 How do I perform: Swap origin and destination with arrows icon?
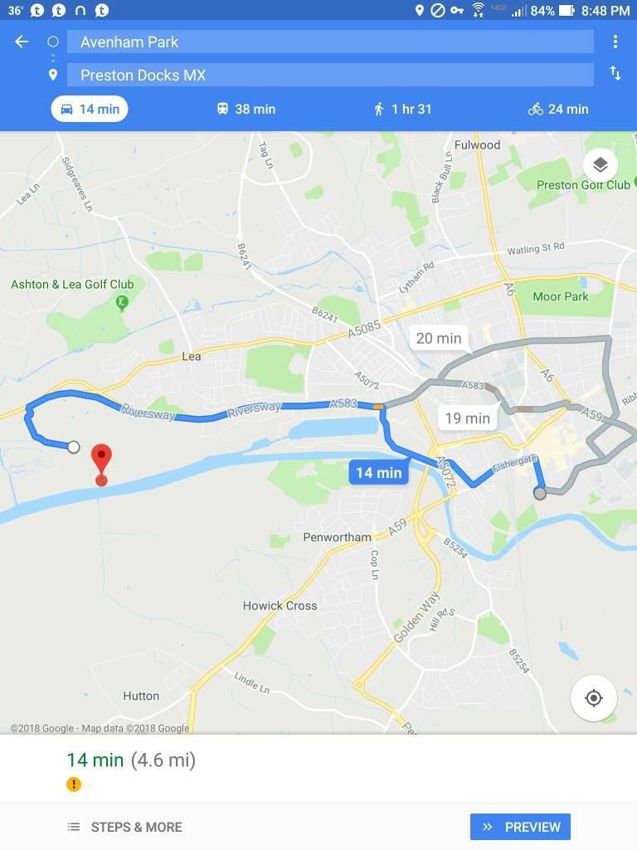coord(615,73)
